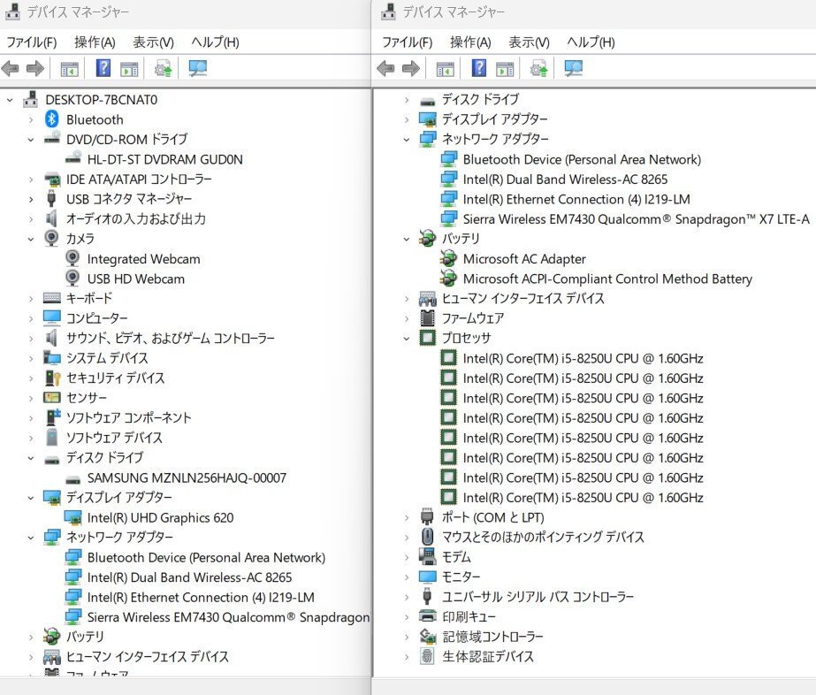Collapse the DVD/CD-ROM ドライブ category
Viewport: 816px width, 695px height.
click(31, 140)
